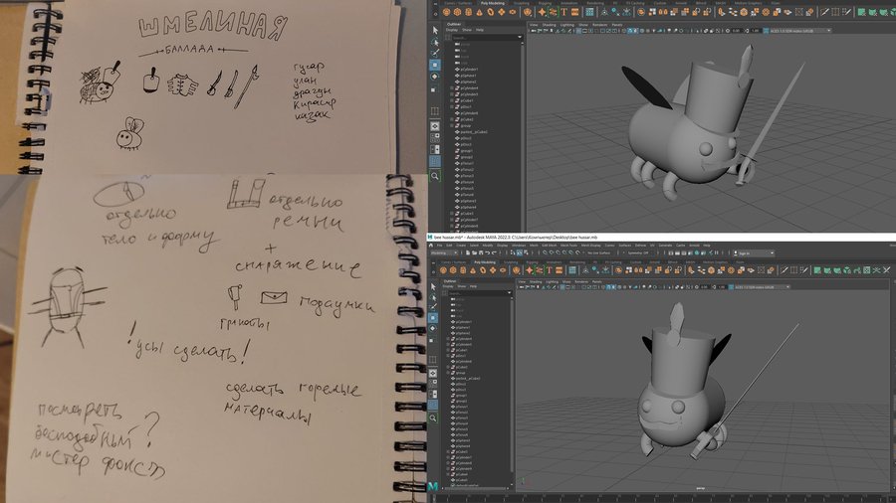This screenshot has width=896, height=503.
Task: Open Lighting menu in upper viewport panel
Action: [566, 25]
